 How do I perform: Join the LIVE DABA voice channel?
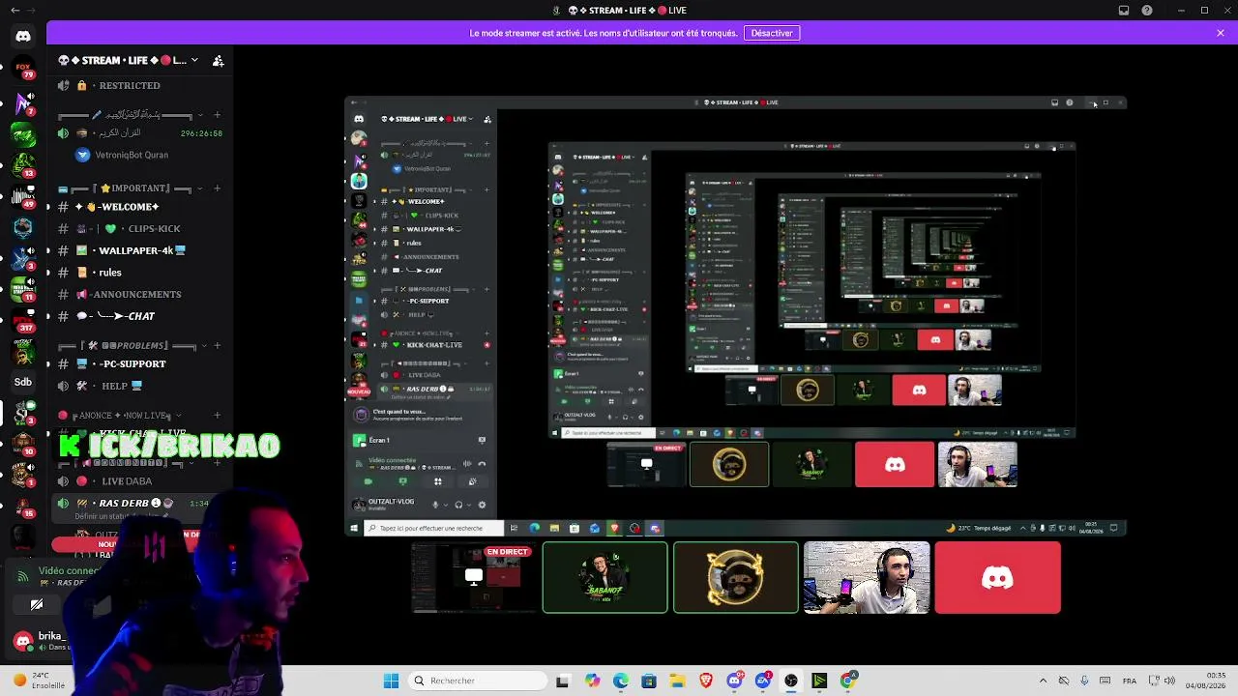(139, 481)
